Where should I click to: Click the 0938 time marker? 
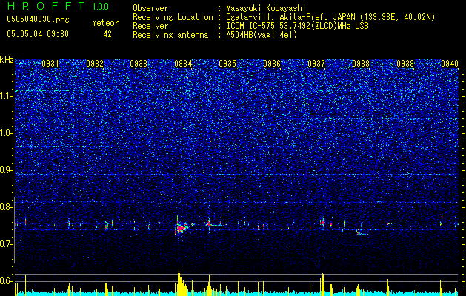click(x=361, y=64)
